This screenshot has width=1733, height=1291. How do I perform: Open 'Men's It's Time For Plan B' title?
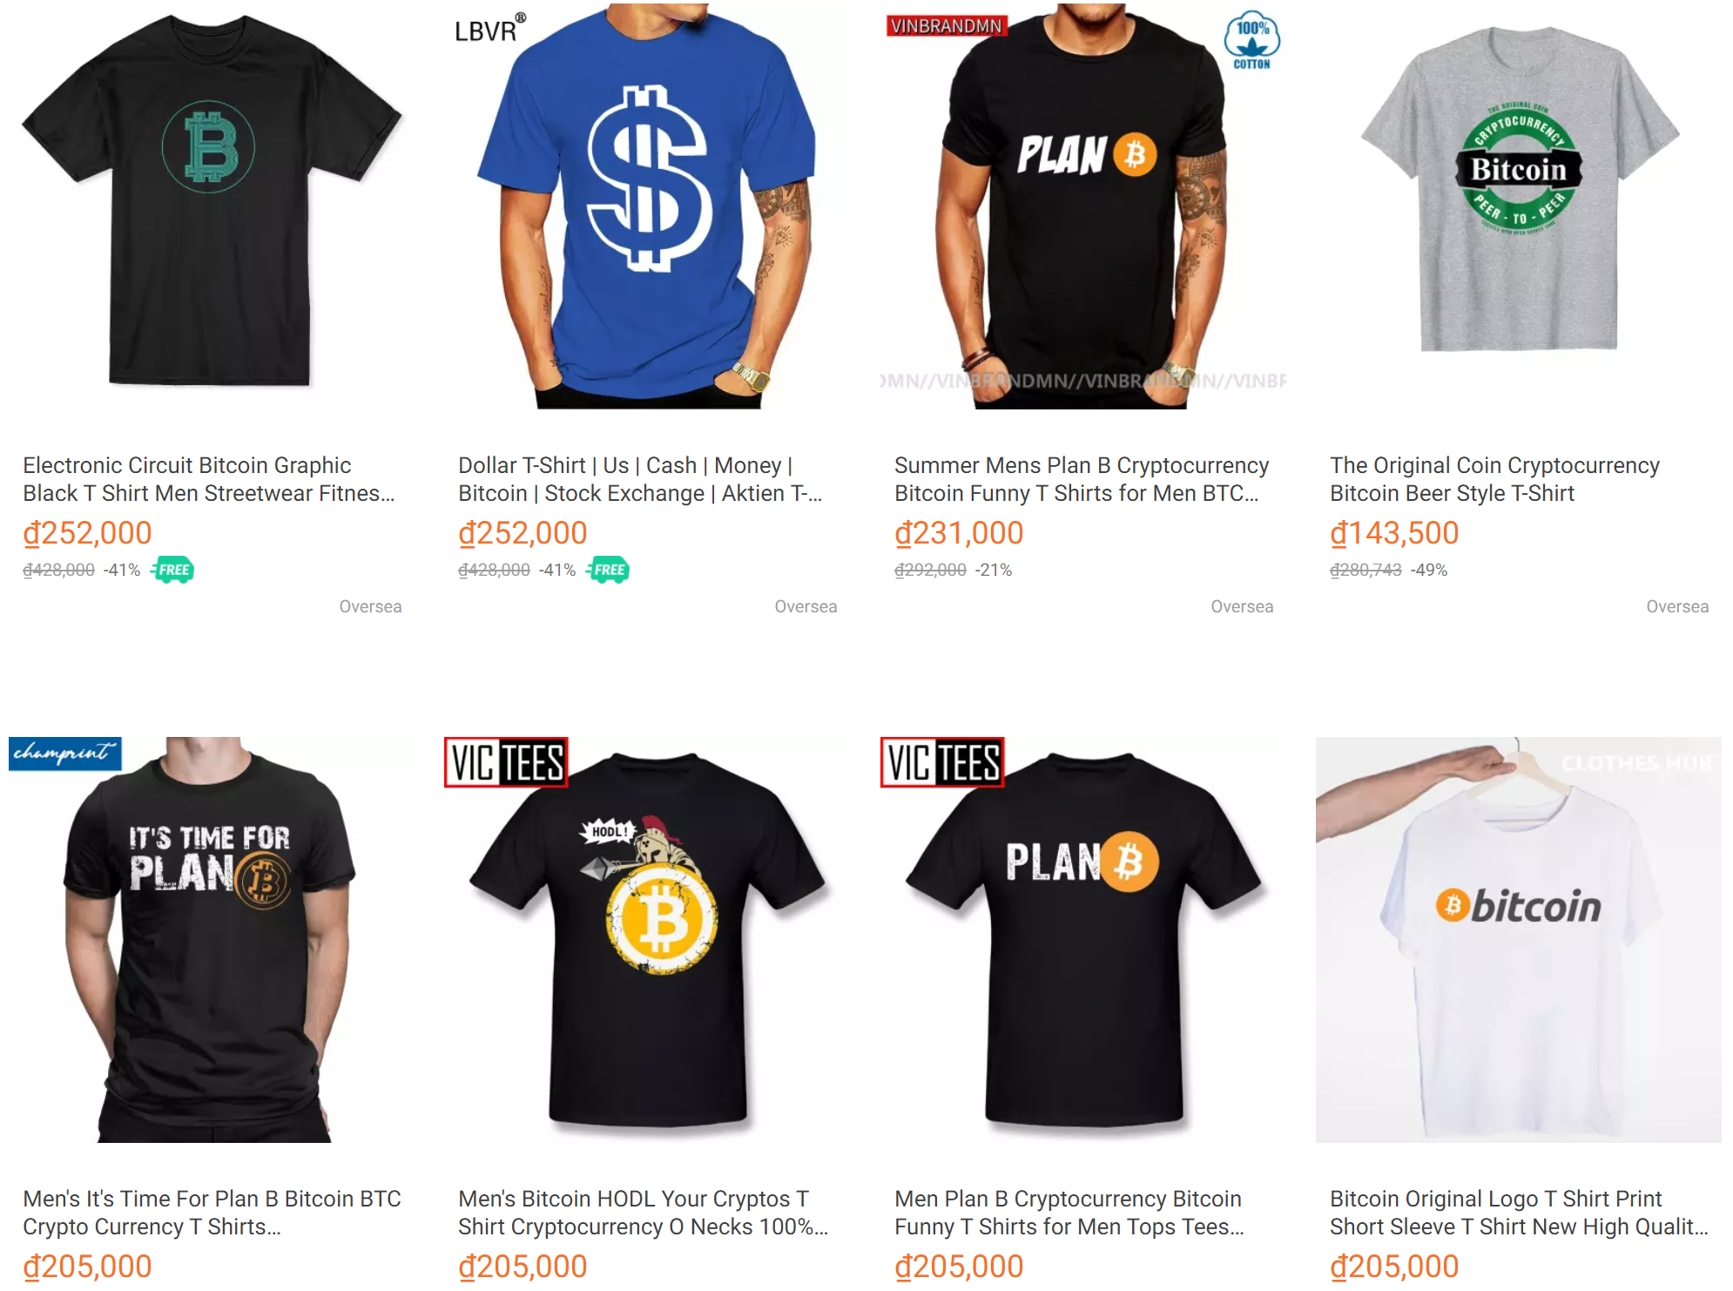[212, 1213]
